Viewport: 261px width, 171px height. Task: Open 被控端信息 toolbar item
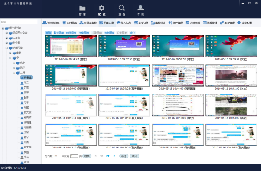(51, 23)
